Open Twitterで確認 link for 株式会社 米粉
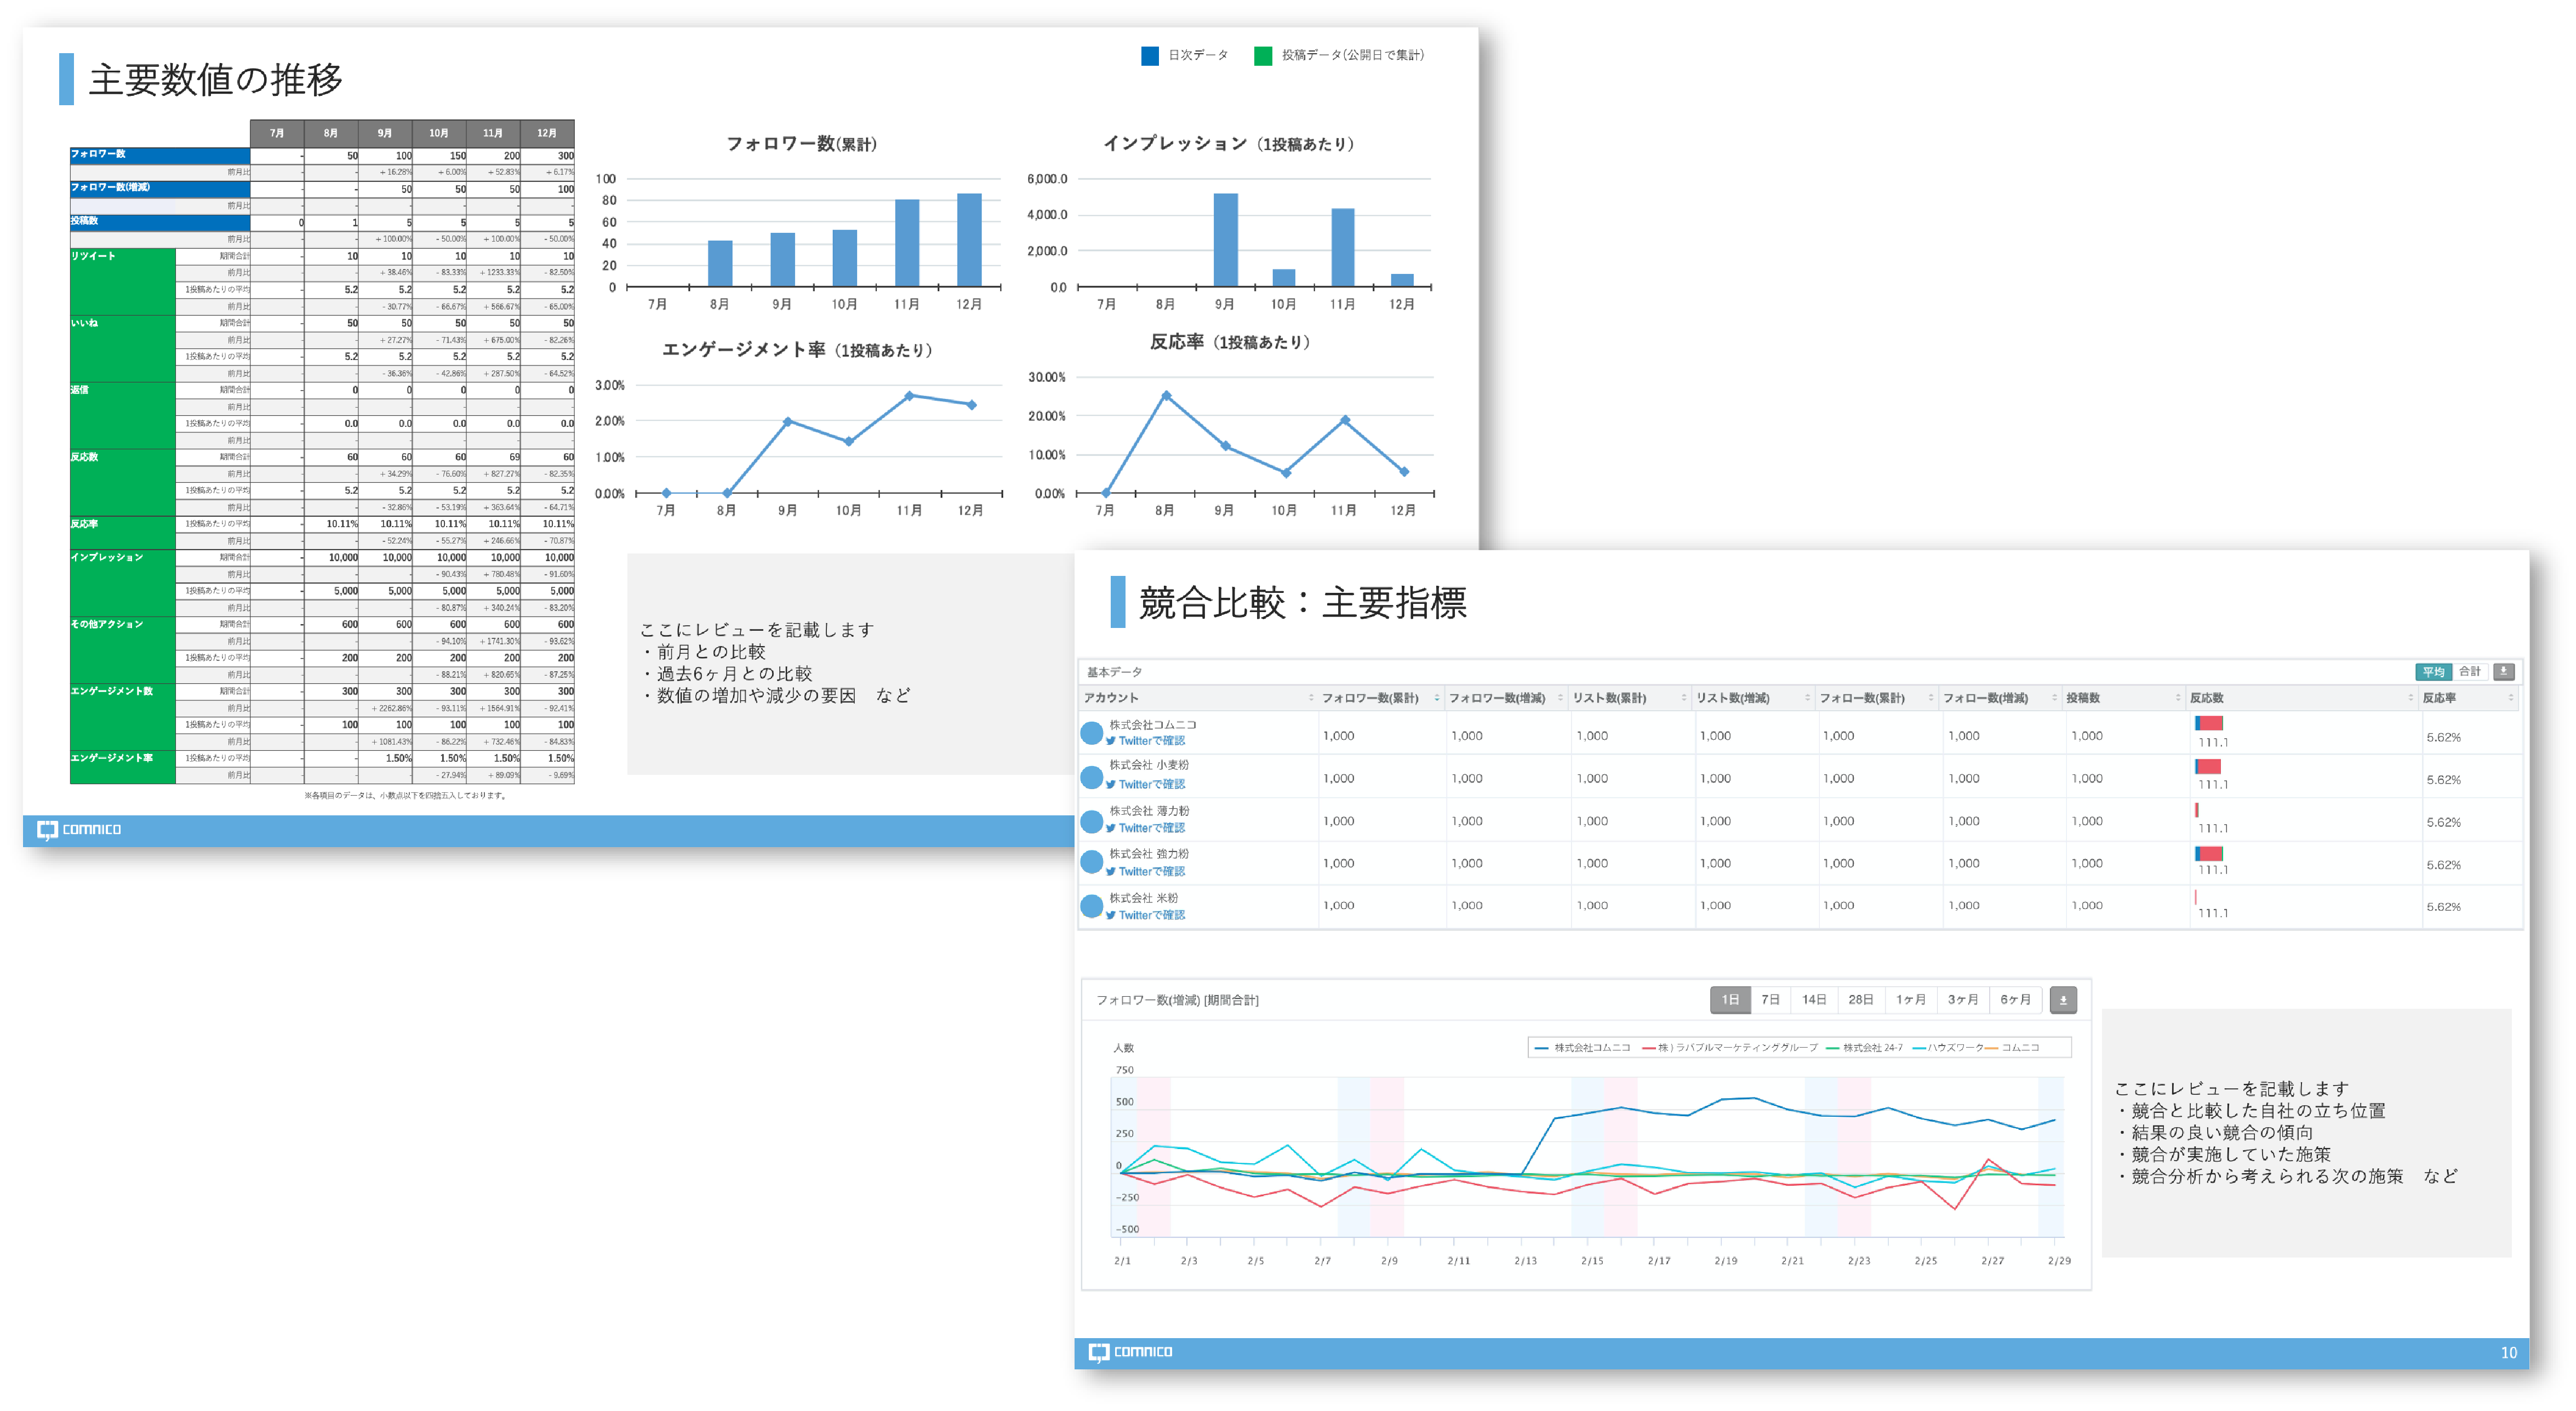This screenshot has width=2576, height=1411. pyautogui.click(x=1145, y=915)
